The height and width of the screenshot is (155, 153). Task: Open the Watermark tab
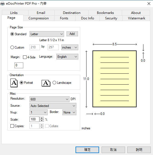click(136, 18)
